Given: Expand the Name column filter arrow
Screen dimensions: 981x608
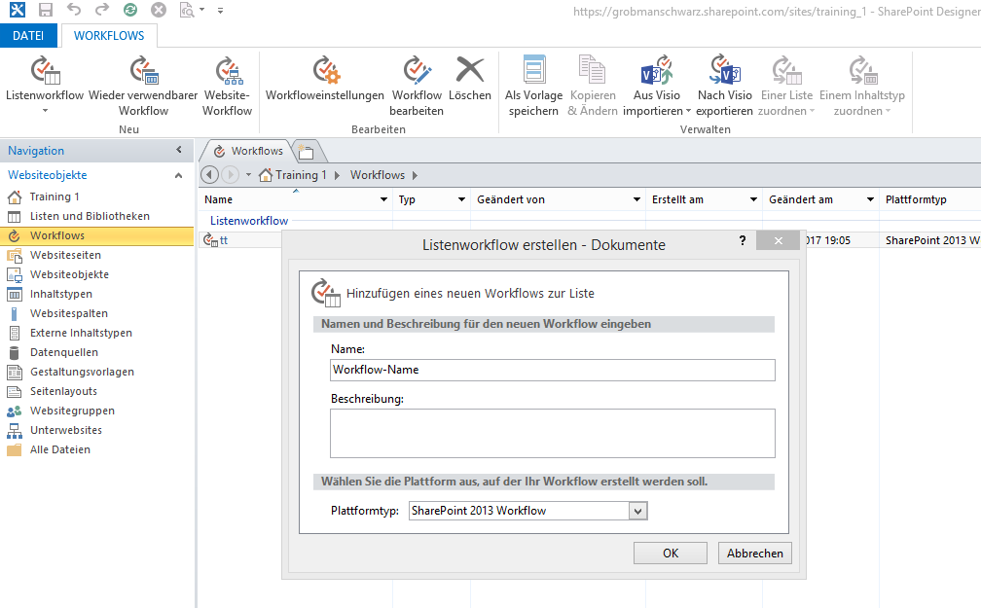Looking at the screenshot, I should pyautogui.click(x=383, y=199).
